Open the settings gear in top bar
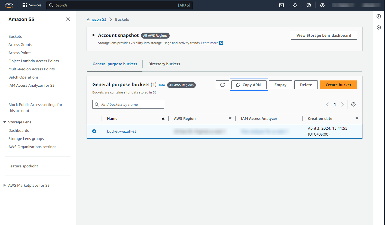The image size is (385, 225). 322,5
